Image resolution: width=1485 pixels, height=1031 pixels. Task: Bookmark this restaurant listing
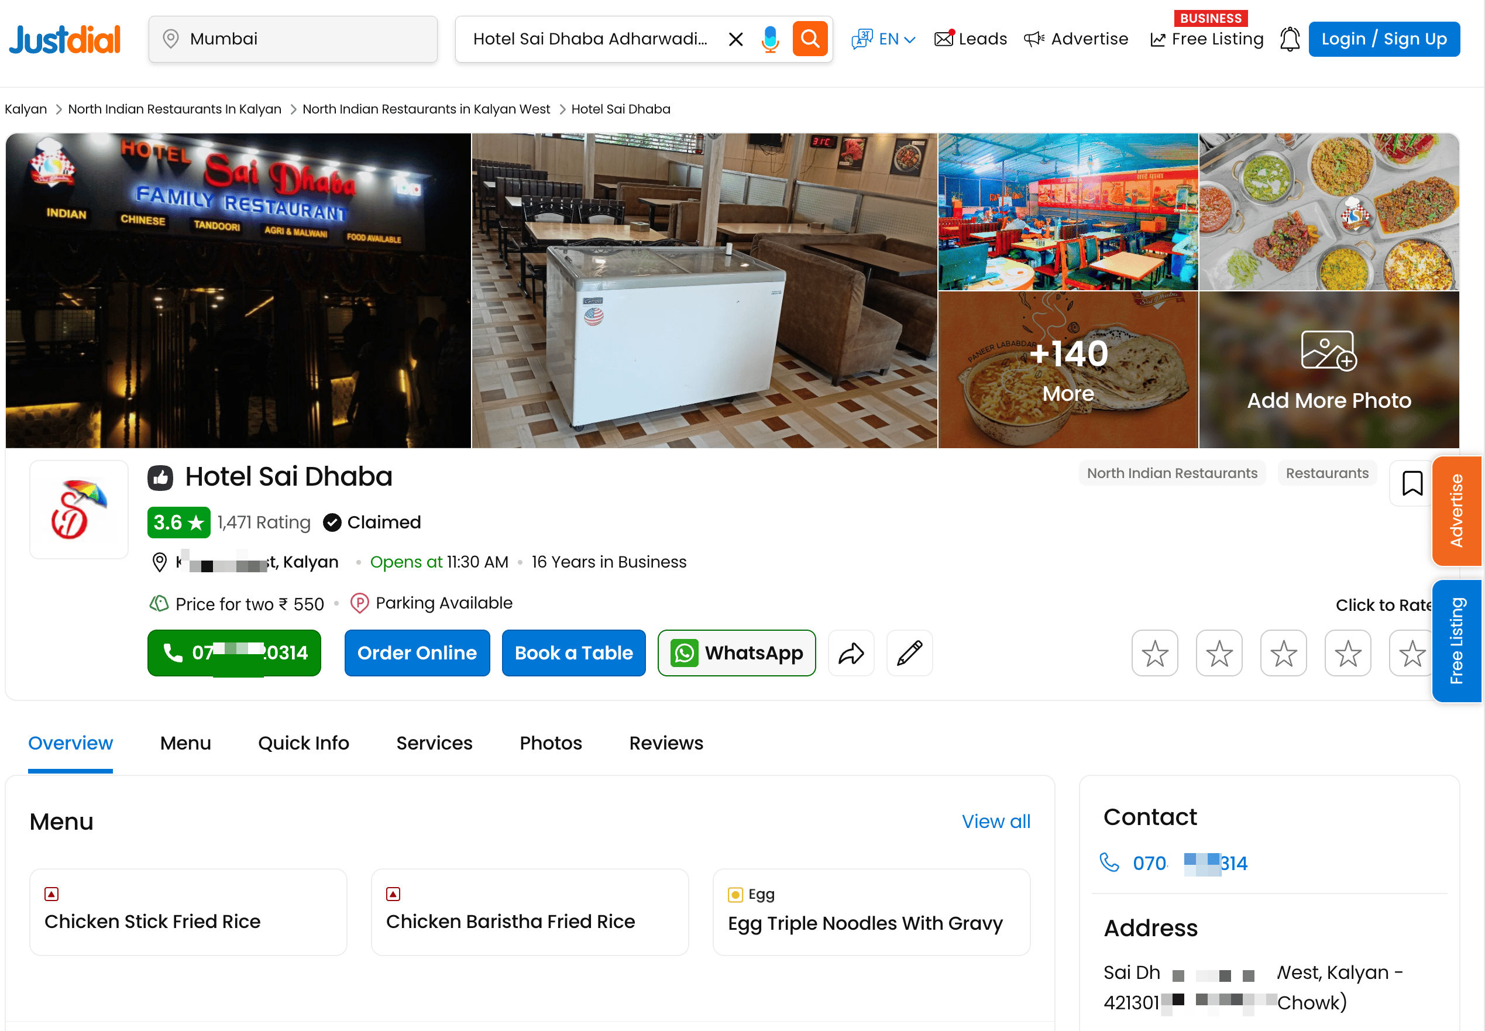(1411, 483)
